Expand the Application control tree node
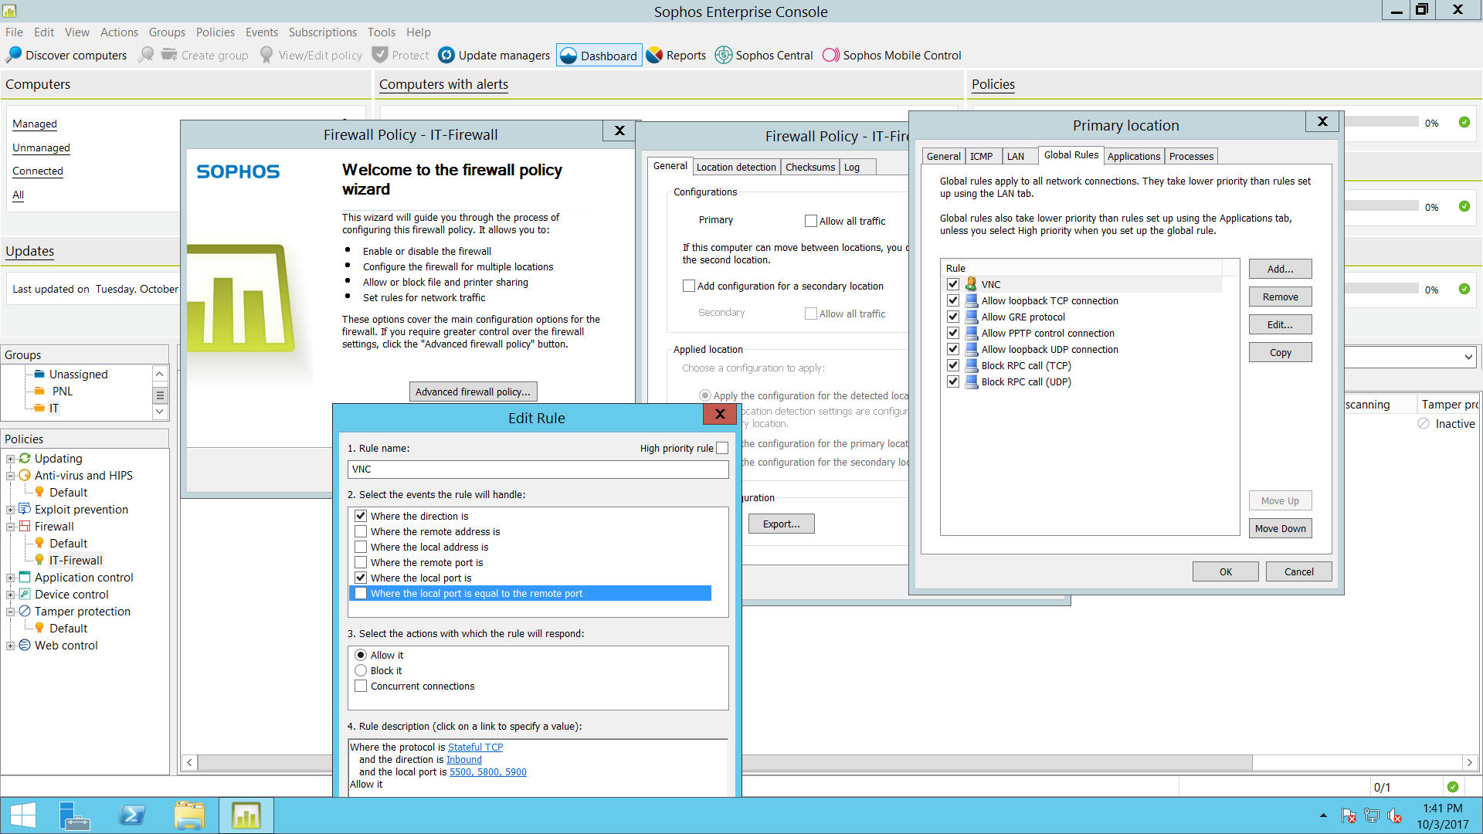The image size is (1483, 834). (x=11, y=578)
